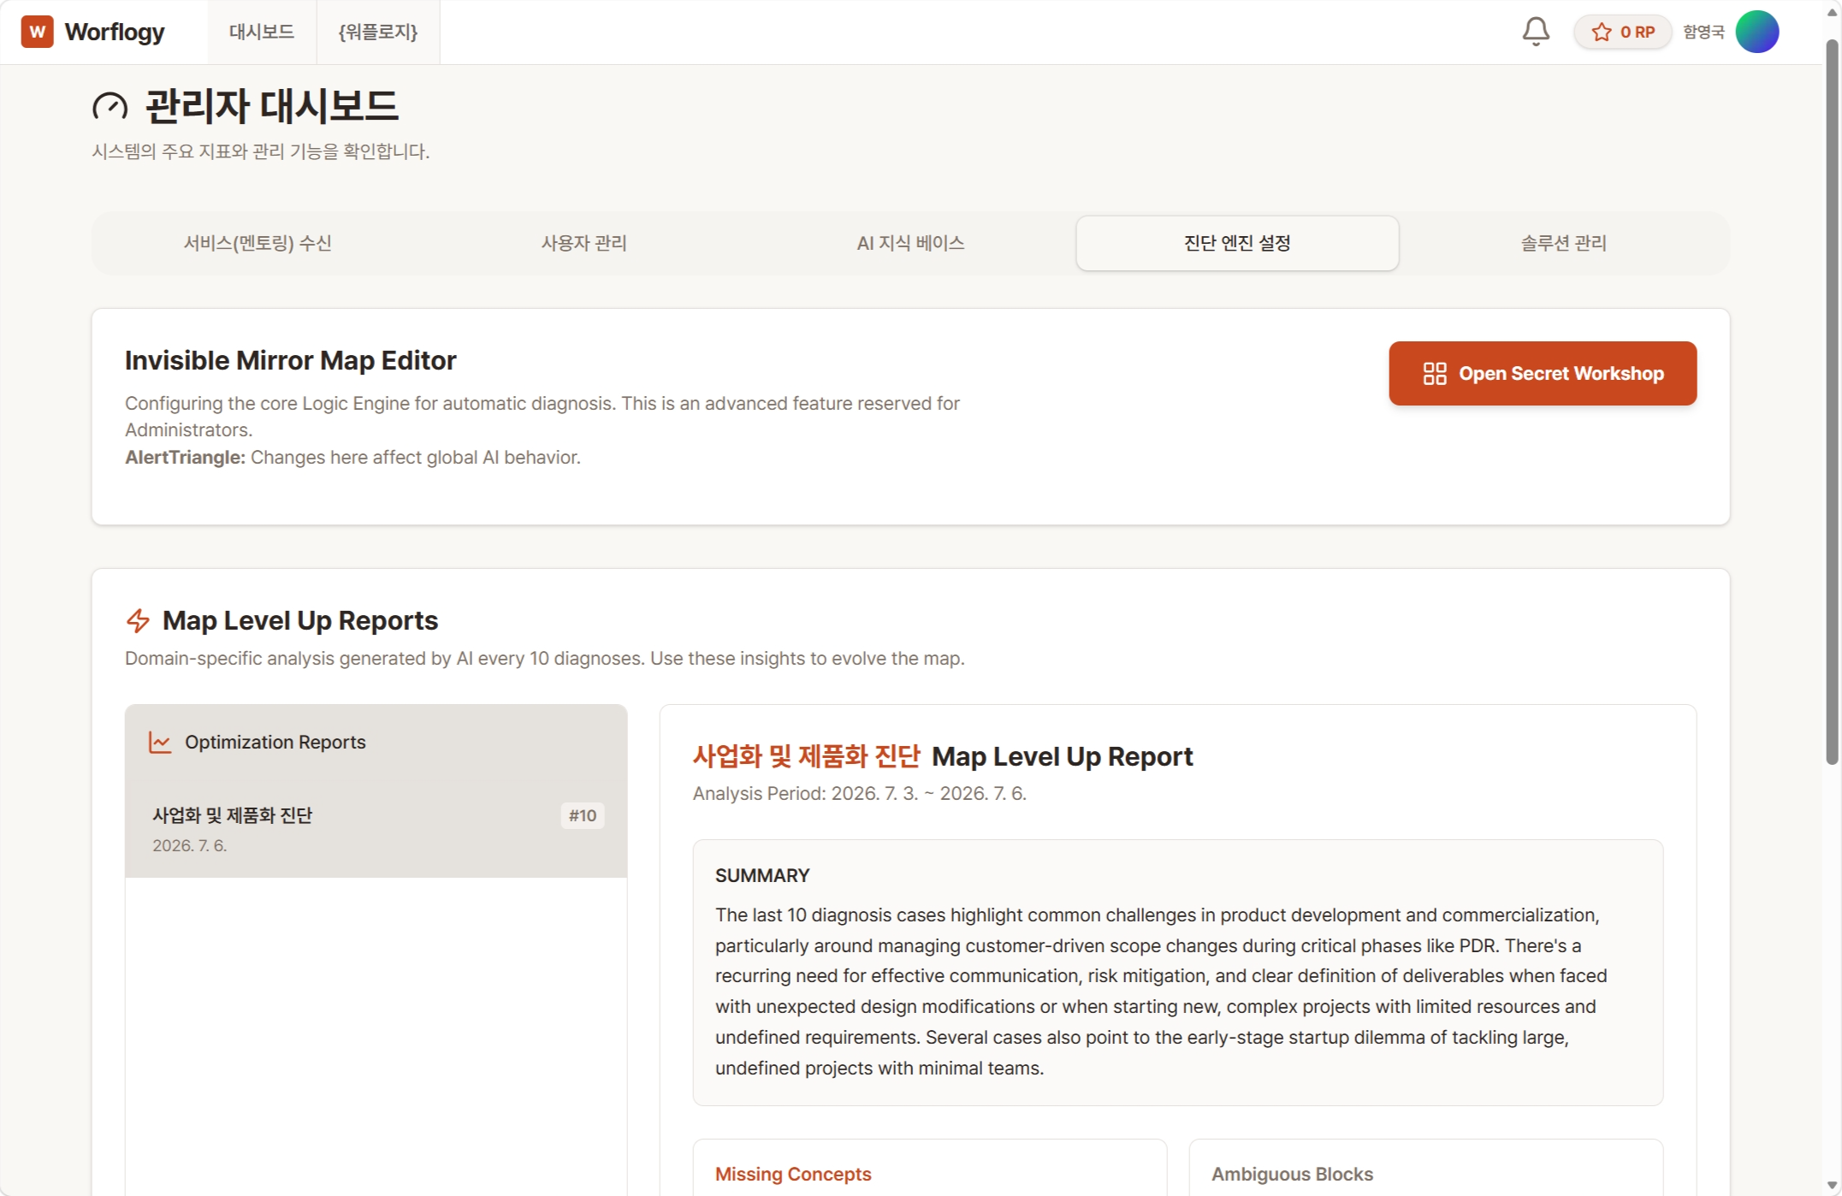Click the AlertTriangle warning text

pyautogui.click(x=352, y=457)
